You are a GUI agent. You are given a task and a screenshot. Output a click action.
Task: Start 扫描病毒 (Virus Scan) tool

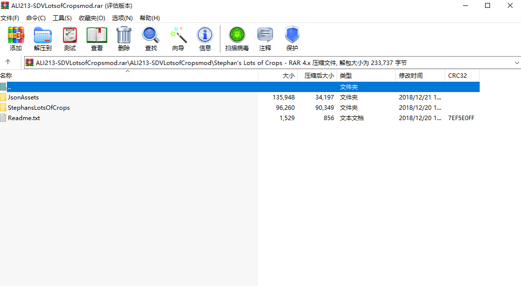237,38
